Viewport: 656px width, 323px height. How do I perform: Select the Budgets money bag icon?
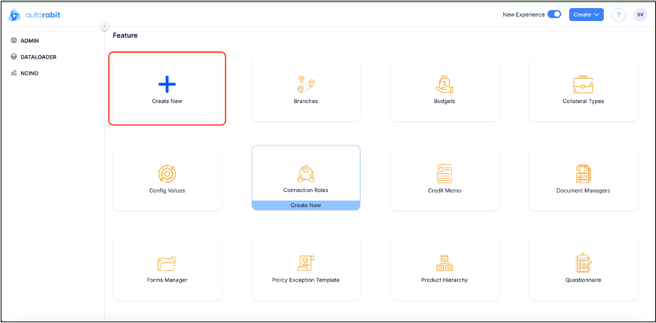pyautogui.click(x=445, y=84)
